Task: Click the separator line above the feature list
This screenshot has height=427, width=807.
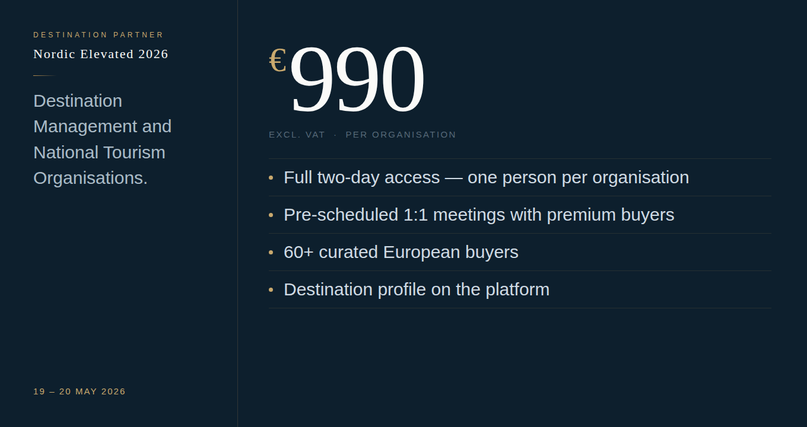Action: click(x=520, y=158)
